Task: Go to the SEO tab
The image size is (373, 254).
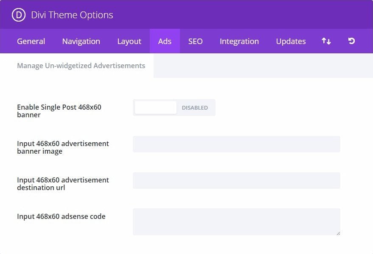Action: click(196, 41)
